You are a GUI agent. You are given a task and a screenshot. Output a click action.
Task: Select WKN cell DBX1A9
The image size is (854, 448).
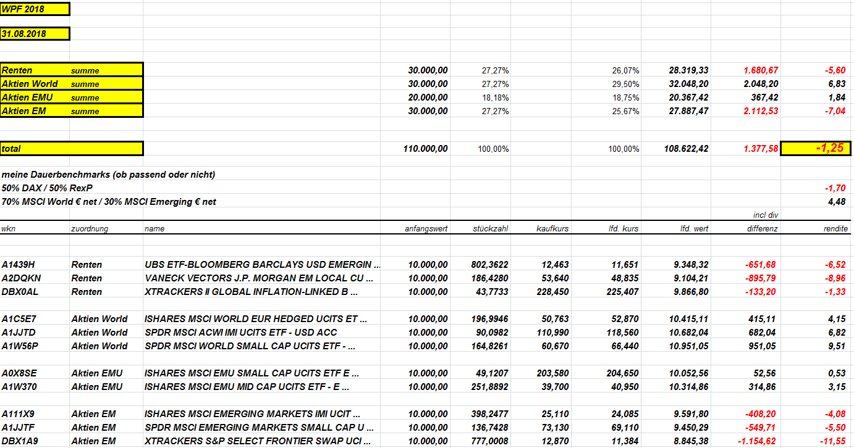click(21, 441)
